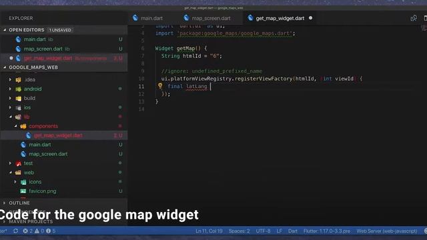Click unsaved dot beside get_map_widget.dart in Open Editors
The width and height of the screenshot is (427, 240).
click(x=11, y=58)
